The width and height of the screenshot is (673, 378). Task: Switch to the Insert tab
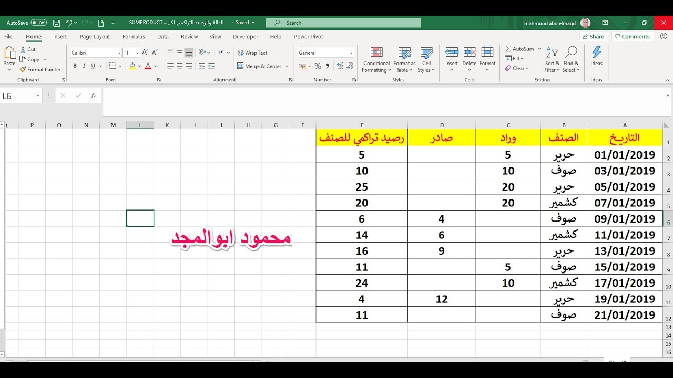pos(60,37)
